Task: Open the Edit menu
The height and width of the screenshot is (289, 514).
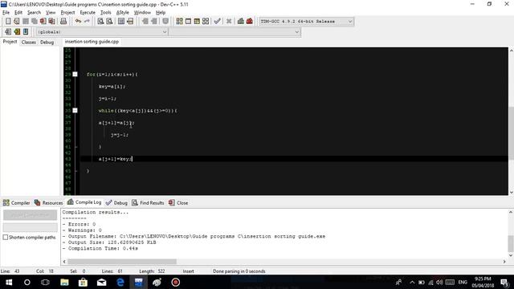Action: (18, 13)
